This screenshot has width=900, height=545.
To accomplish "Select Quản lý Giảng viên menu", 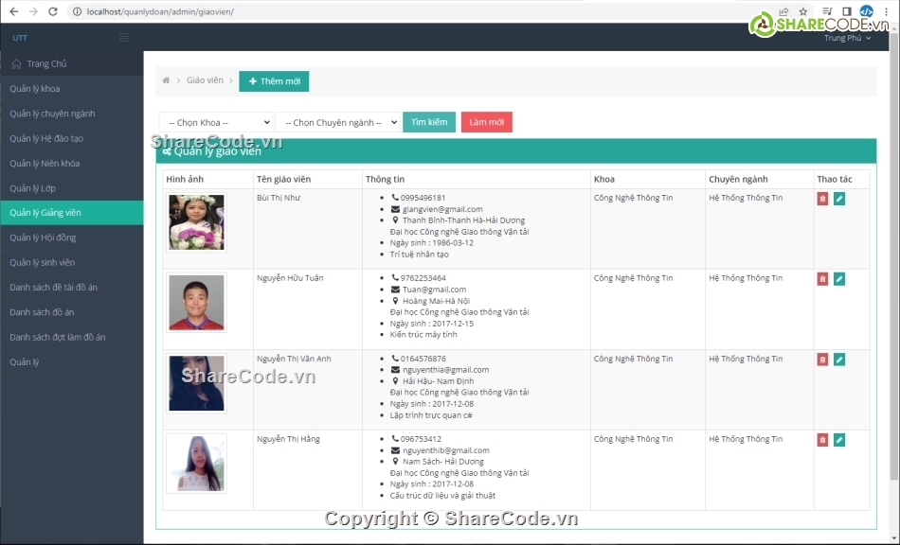I will click(x=72, y=213).
